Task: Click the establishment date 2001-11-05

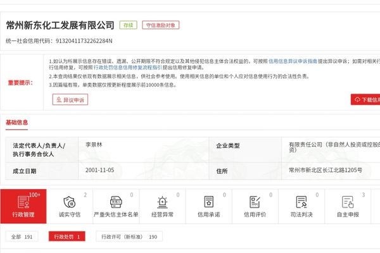Action: click(99, 170)
